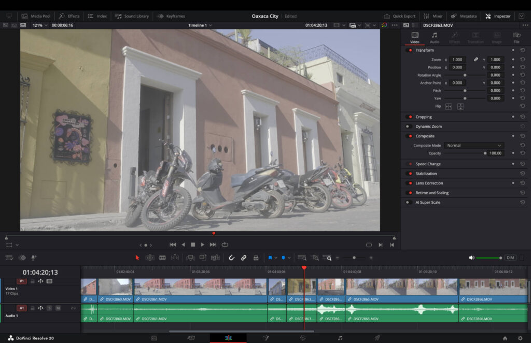This screenshot has height=343, width=531.
Task: Click the Zoom X/Y link icon
Action: click(x=476, y=60)
